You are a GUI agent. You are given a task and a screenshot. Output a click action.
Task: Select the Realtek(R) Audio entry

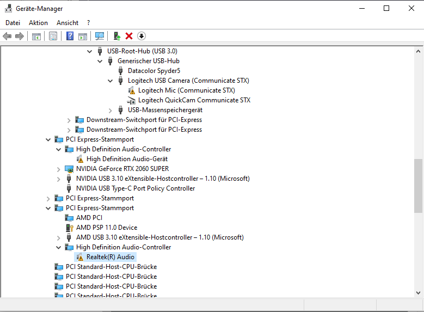pyautogui.click(x=110, y=257)
